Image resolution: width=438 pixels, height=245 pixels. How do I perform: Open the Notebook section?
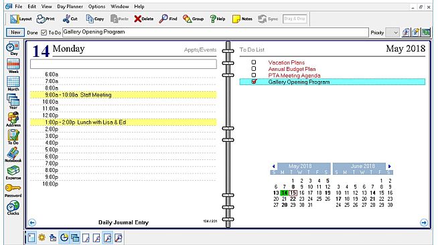click(13, 155)
